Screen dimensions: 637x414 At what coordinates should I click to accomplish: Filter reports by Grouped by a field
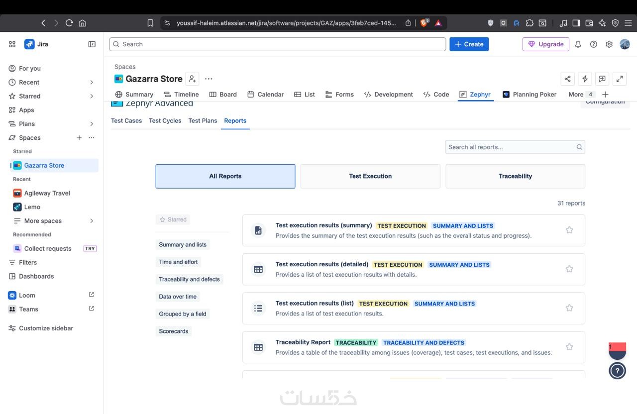click(x=182, y=314)
